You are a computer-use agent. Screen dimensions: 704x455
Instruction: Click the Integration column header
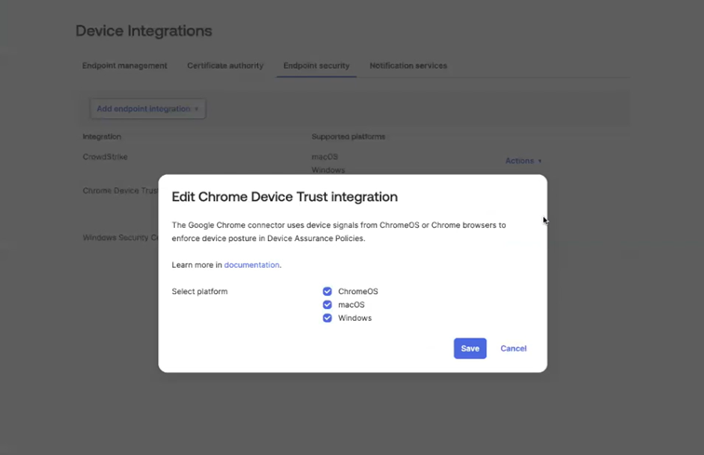point(102,137)
